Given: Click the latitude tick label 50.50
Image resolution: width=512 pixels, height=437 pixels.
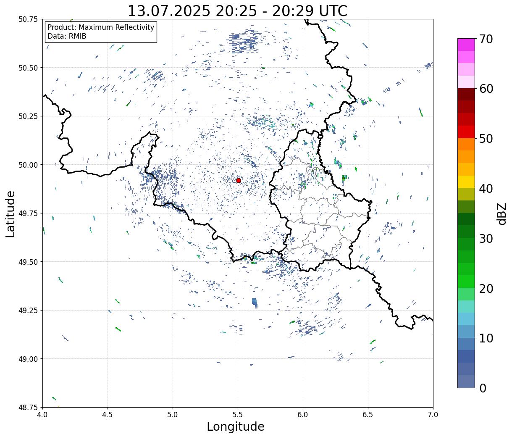Looking at the screenshot, I should point(28,68).
